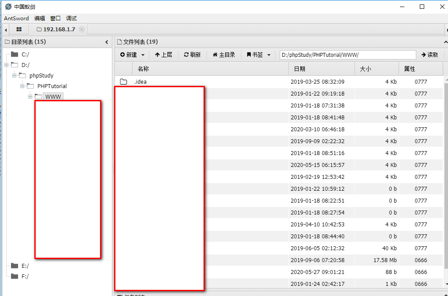Go to 主目录 home directory
448x296 pixels.
224,55
